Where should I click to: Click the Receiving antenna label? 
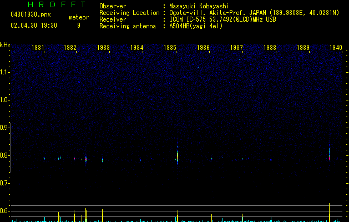point(128,26)
